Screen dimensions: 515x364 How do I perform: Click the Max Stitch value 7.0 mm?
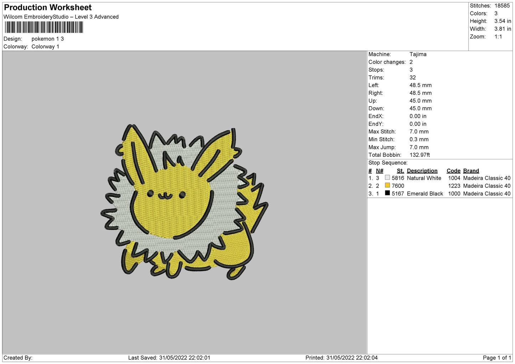click(419, 132)
